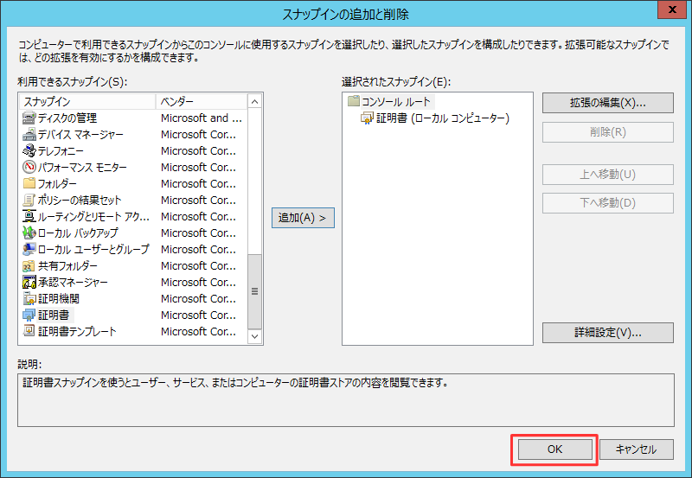Viewport: 692px width, 478px height.
Task: Click the ローカル ユーザーとグループ snap-in icon
Action: coord(29,249)
